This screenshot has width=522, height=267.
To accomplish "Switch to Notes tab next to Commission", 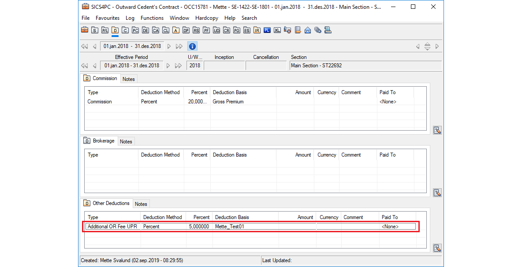I will tap(129, 79).
